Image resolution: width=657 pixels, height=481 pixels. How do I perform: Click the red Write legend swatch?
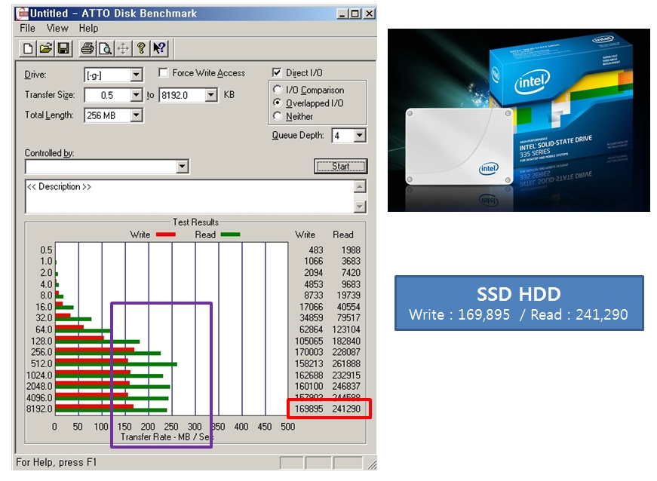click(165, 234)
